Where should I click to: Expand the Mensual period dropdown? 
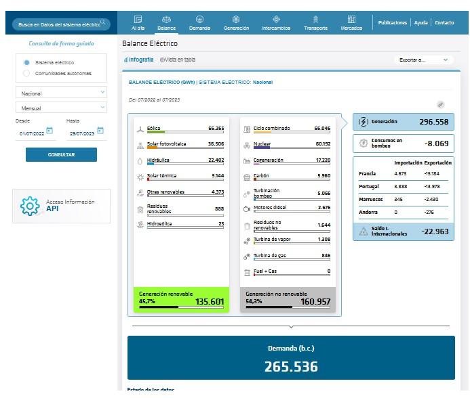coord(61,108)
